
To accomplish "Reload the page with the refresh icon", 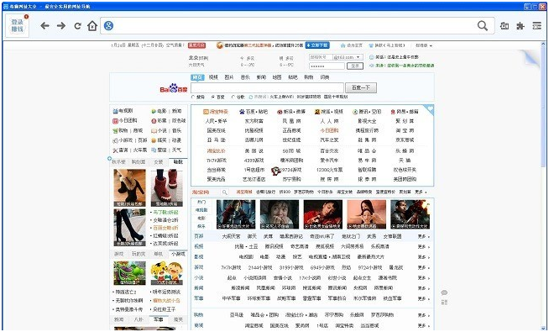I will click(77, 25).
